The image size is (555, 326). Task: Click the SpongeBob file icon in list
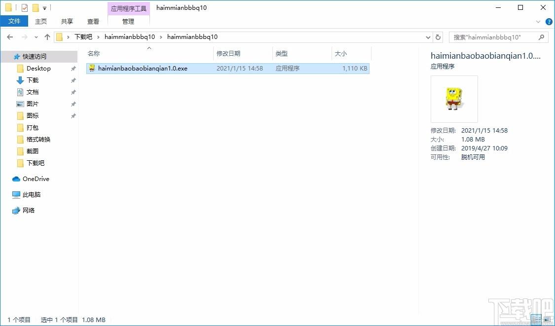coord(92,68)
